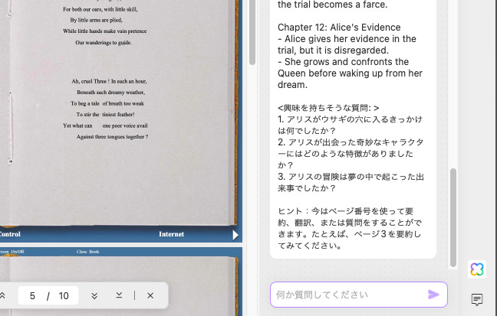
Task: Jump to the next page using the double-down chevron
Action: [94, 295]
